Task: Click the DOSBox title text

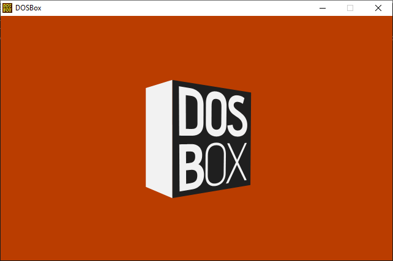Action: pyautogui.click(x=28, y=8)
